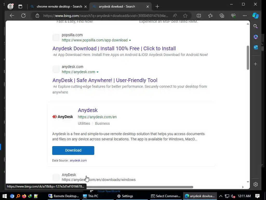Click the Business category label
266x200 pixels.
[102, 123]
